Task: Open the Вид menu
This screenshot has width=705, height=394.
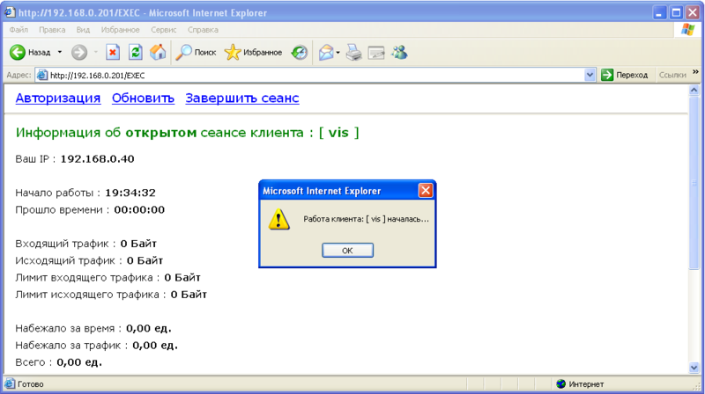Action: 83,30
